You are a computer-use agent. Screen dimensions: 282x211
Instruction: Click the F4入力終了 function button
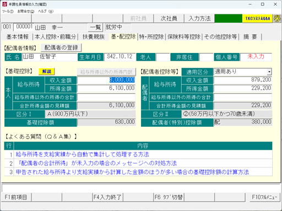pyautogui.click(x=107, y=197)
